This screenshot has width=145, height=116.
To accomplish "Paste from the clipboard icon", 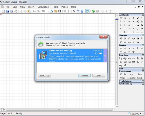I will (29, 11).
